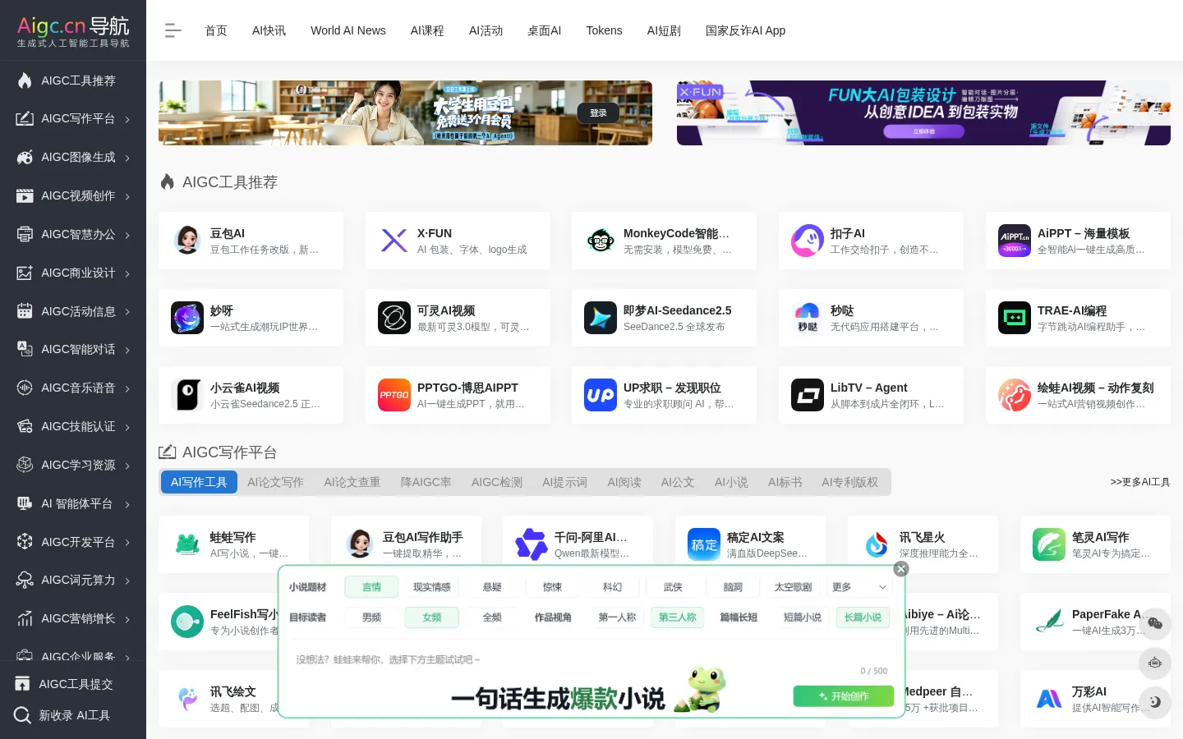1183x739 pixels.
Task: Select 言情 novel genre option
Action: pos(371,587)
